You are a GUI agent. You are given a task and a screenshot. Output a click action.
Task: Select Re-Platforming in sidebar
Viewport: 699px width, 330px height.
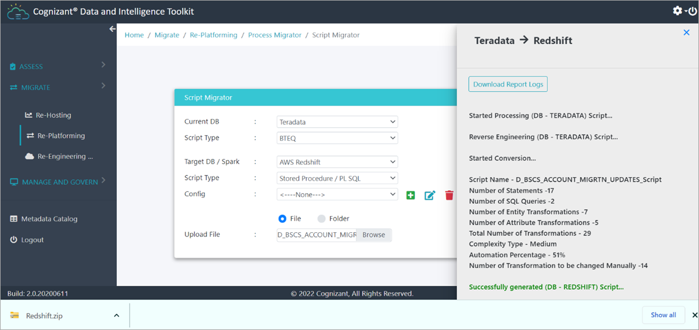(62, 136)
